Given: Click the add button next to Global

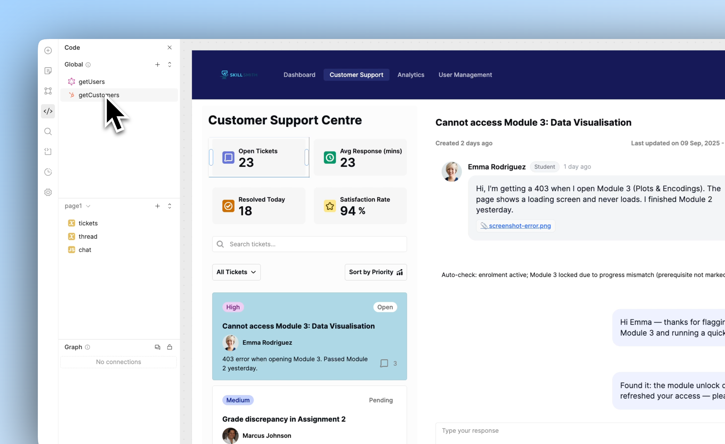Looking at the screenshot, I should point(157,64).
